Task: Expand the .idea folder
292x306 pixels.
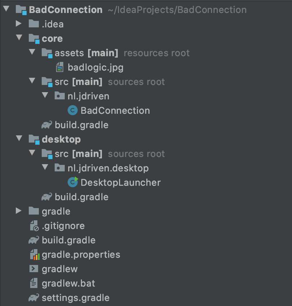Action: (x=18, y=24)
